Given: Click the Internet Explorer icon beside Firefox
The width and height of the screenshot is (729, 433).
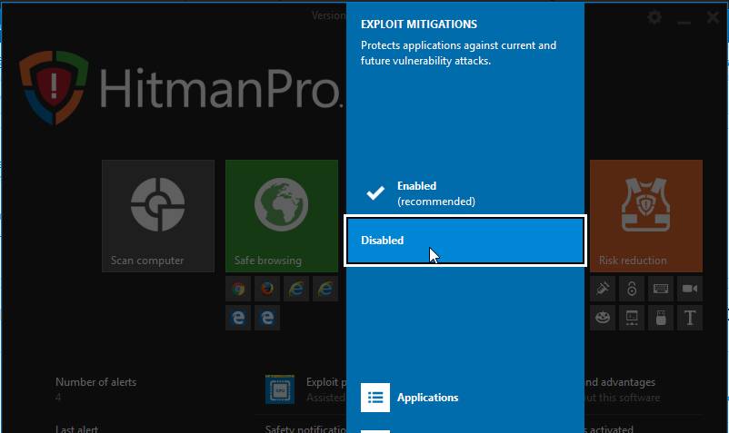Looking at the screenshot, I should pyautogui.click(x=296, y=290).
